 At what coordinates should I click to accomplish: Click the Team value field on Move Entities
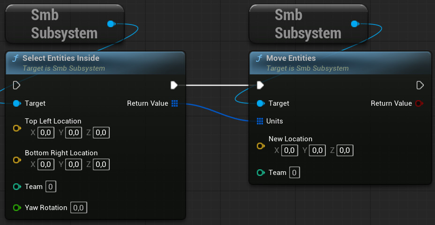tap(294, 173)
